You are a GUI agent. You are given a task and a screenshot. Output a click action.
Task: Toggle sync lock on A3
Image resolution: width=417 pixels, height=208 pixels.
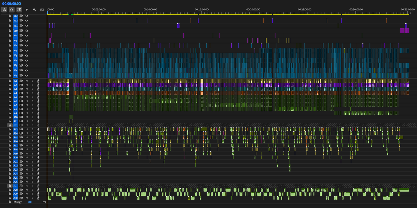(x=21, y=89)
